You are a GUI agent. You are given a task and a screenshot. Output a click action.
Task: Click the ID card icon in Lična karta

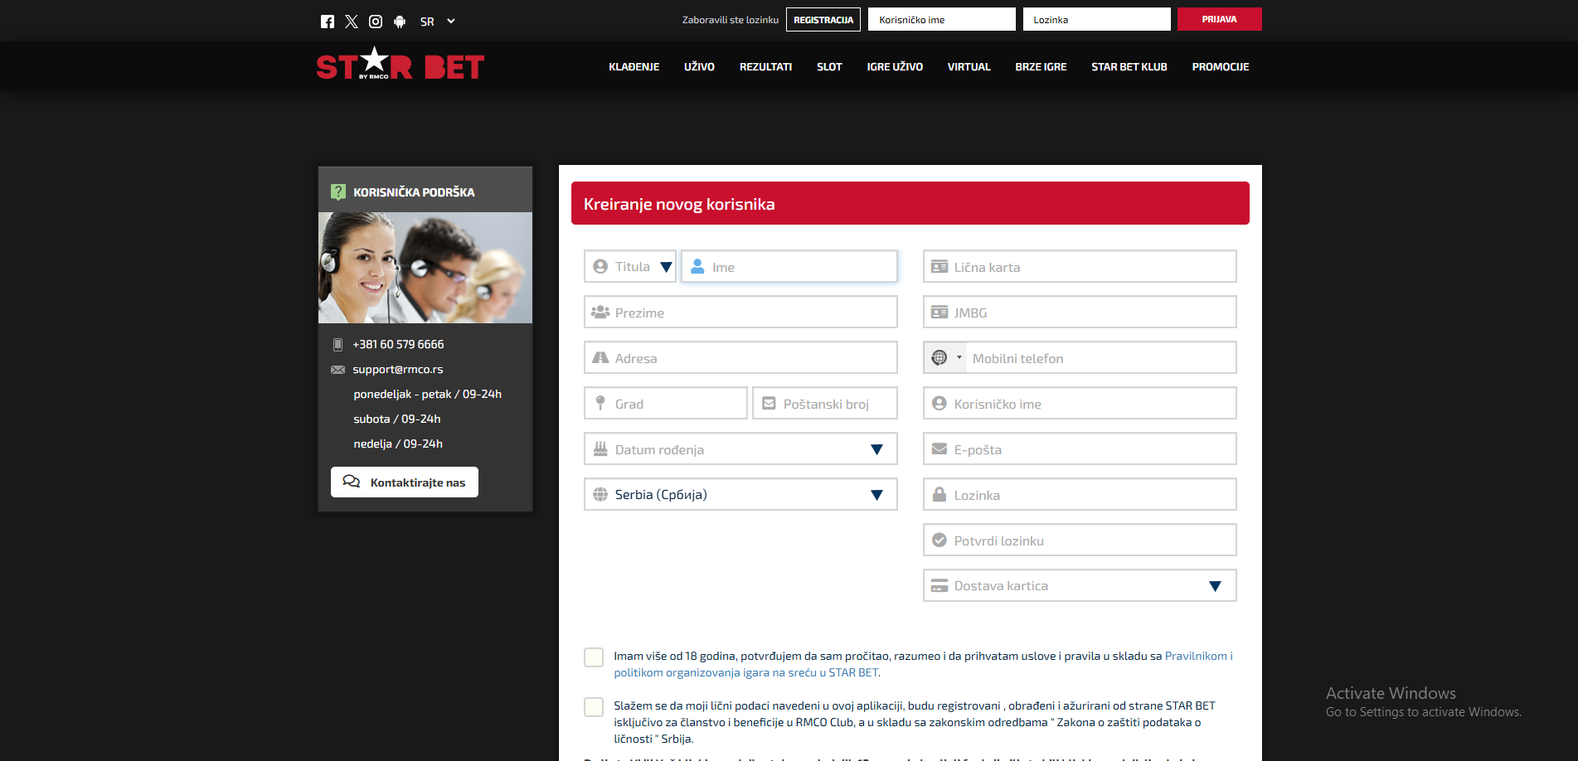click(x=940, y=266)
